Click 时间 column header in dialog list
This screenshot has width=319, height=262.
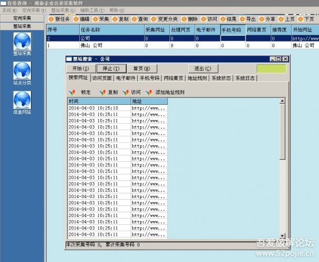point(99,101)
